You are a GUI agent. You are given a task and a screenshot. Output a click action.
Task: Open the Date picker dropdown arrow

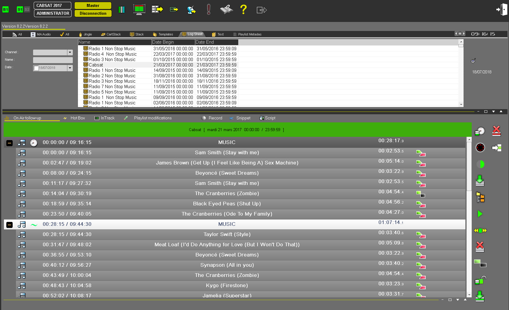[70, 68]
